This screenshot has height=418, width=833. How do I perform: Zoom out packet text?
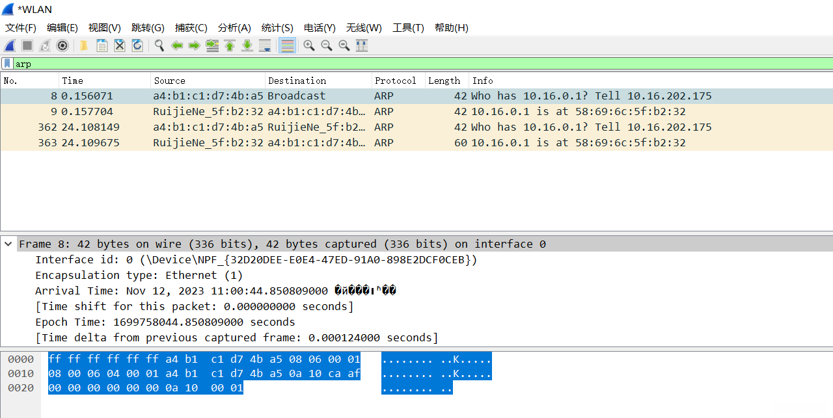[327, 46]
